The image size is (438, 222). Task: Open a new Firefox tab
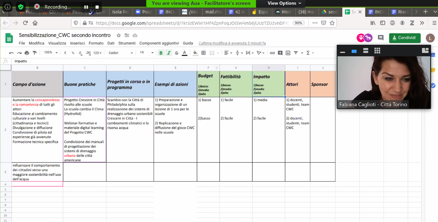coord(425,12)
